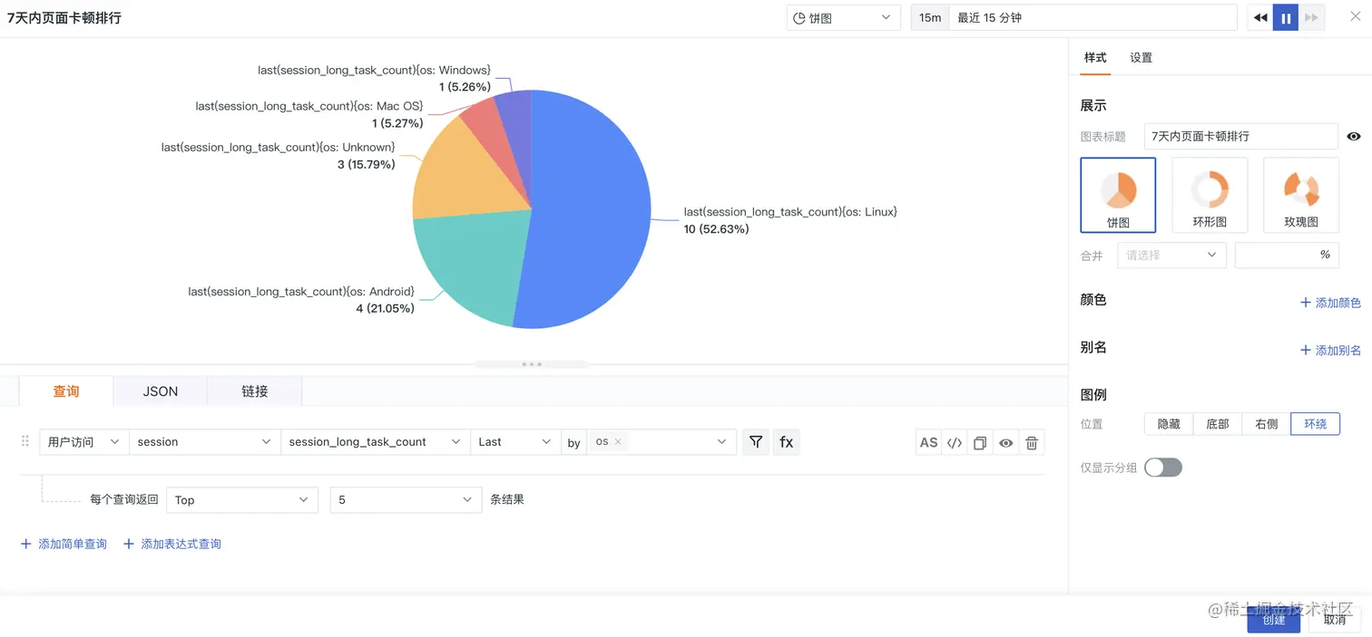Image resolution: width=1372 pixels, height=637 pixels.
Task: Expand the session_long_task_count metric dropdown
Action: click(x=375, y=442)
